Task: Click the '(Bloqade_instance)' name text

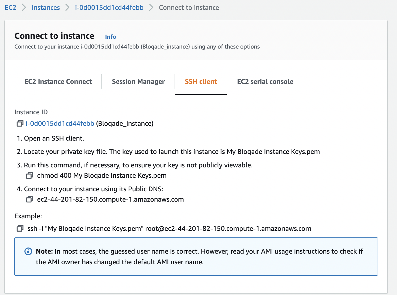Action: (x=125, y=123)
